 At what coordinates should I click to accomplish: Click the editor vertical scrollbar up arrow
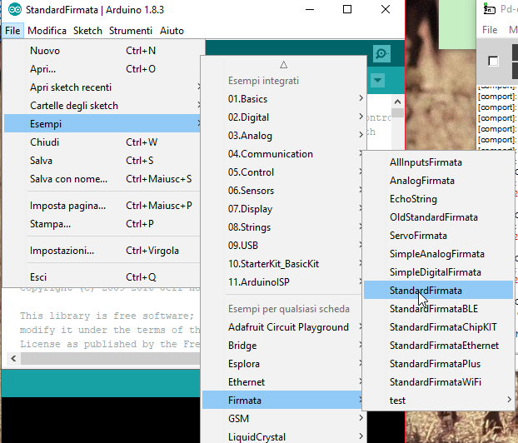coord(398,102)
